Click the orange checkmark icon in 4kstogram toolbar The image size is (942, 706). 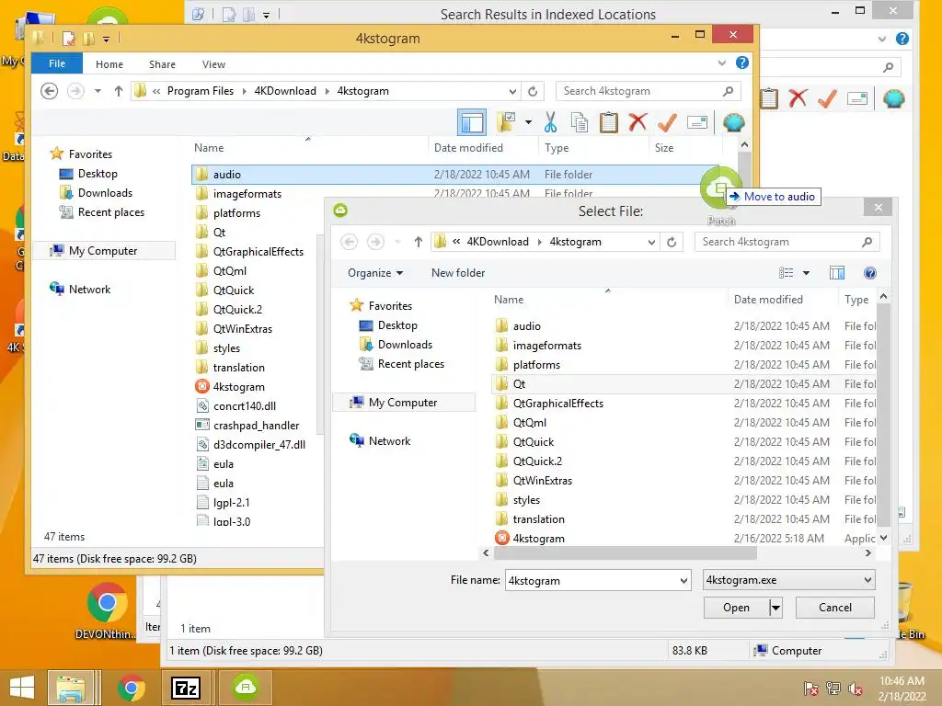667,122
